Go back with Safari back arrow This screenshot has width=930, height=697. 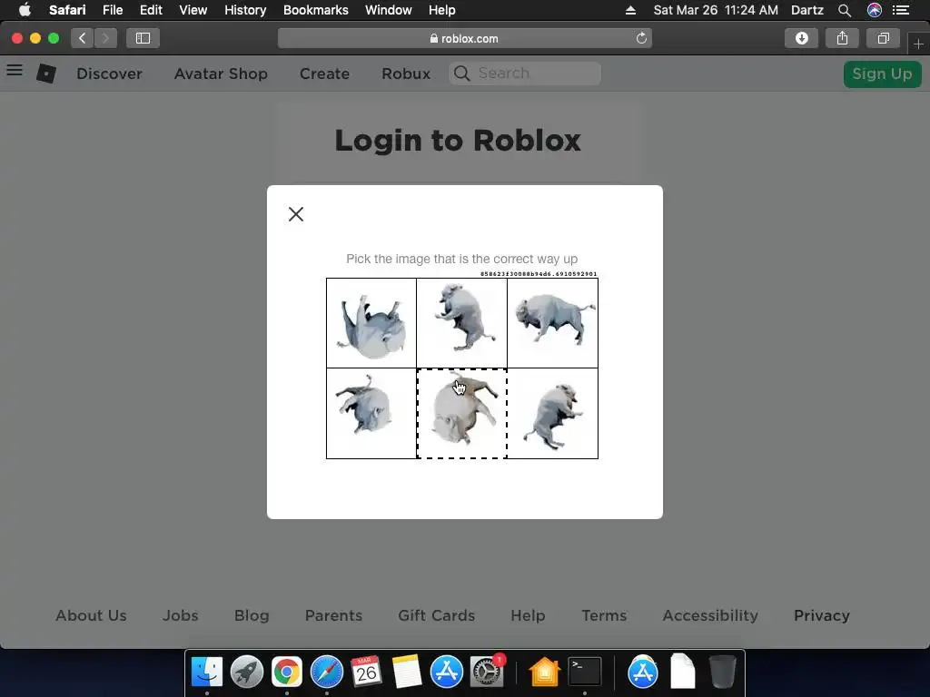pos(83,38)
